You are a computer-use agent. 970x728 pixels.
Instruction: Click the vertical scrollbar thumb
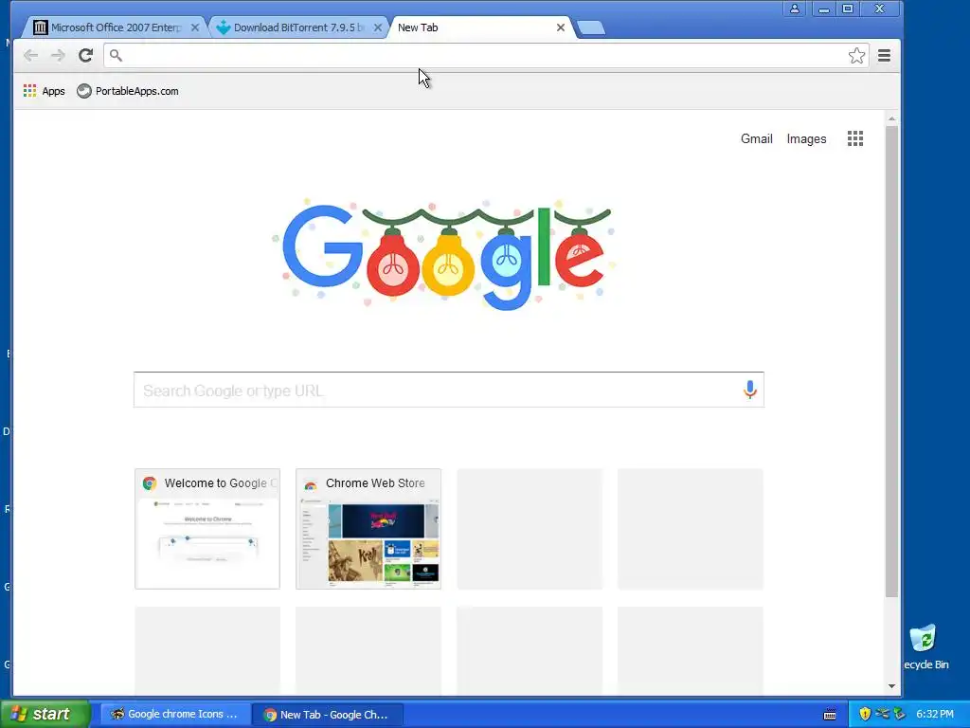tap(891, 361)
